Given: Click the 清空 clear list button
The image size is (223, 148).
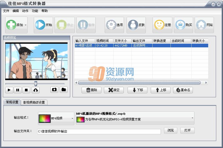Looking at the screenshot, I should pyautogui.click(x=114, y=90).
